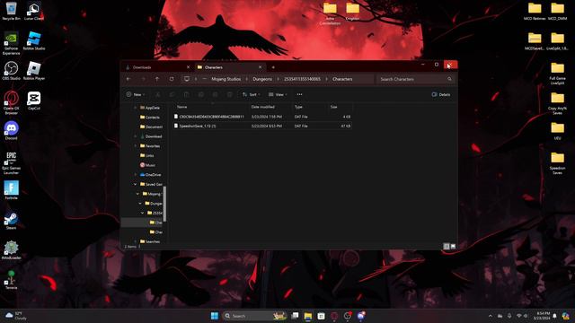Open the Roblox Studio desktop shortcut
Screen dimensions: 575x323
(34, 41)
